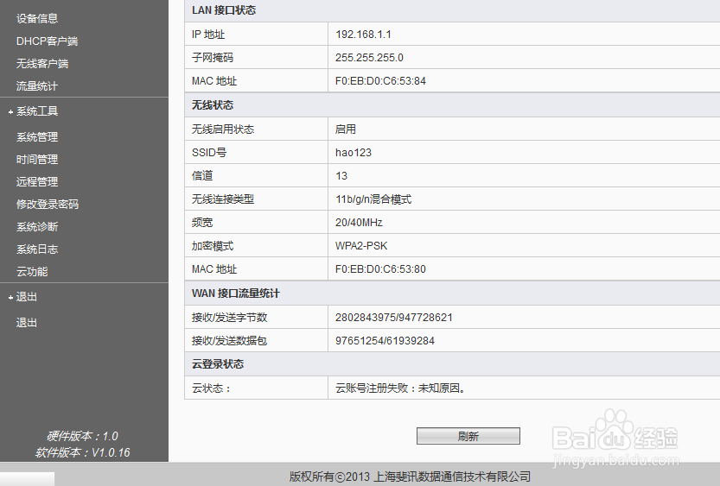Select 修改登录密码 option
The height and width of the screenshot is (486, 720).
click(48, 205)
